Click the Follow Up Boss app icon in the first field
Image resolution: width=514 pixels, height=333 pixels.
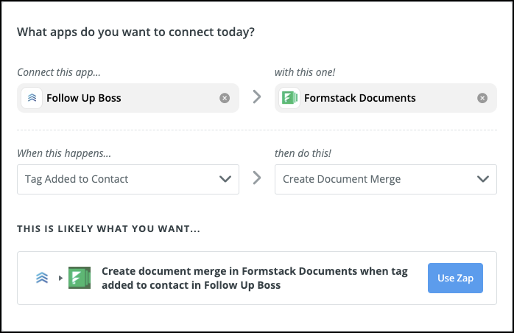coord(32,98)
